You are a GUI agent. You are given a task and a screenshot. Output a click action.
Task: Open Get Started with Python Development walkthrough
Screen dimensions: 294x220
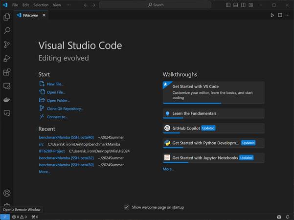coord(214,143)
